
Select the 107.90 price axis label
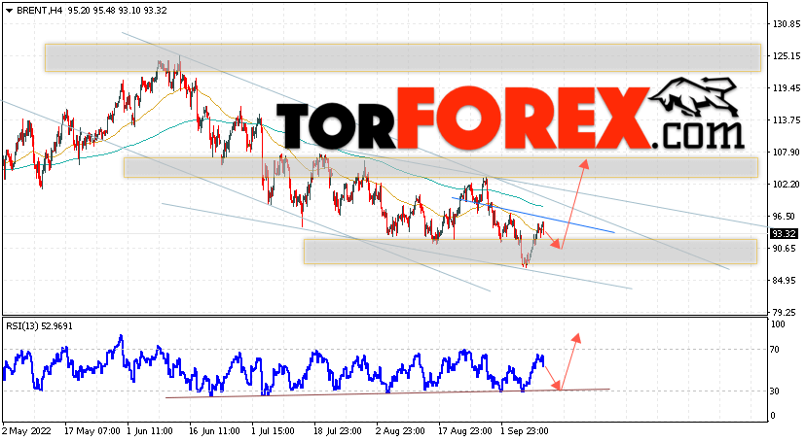coord(787,153)
